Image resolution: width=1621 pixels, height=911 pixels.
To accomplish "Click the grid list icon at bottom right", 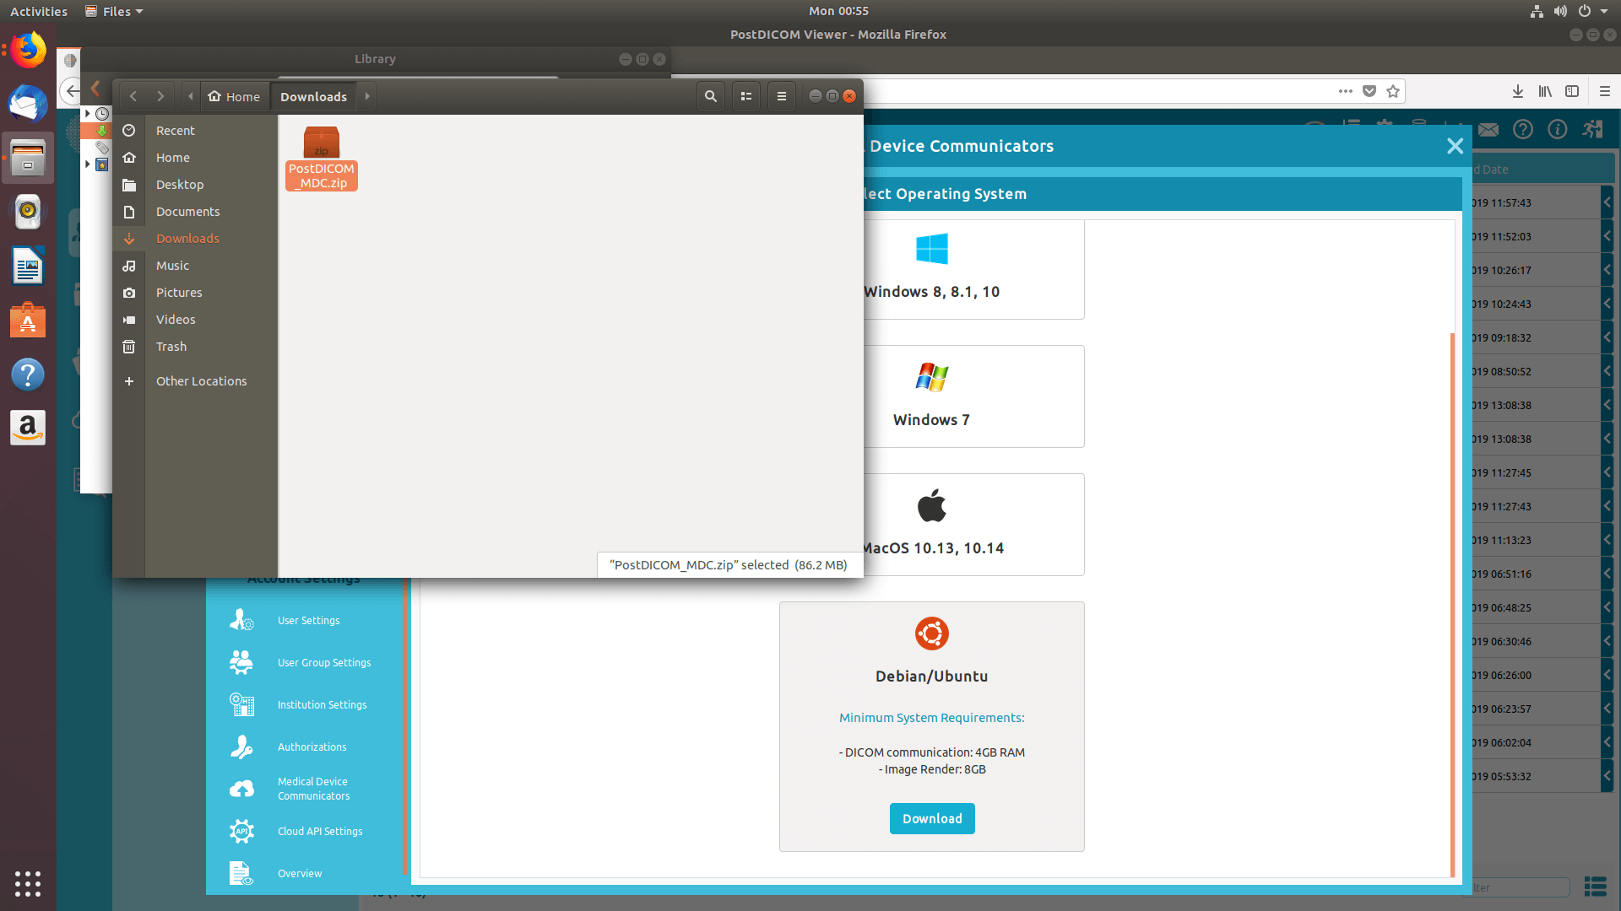I will 1596,887.
